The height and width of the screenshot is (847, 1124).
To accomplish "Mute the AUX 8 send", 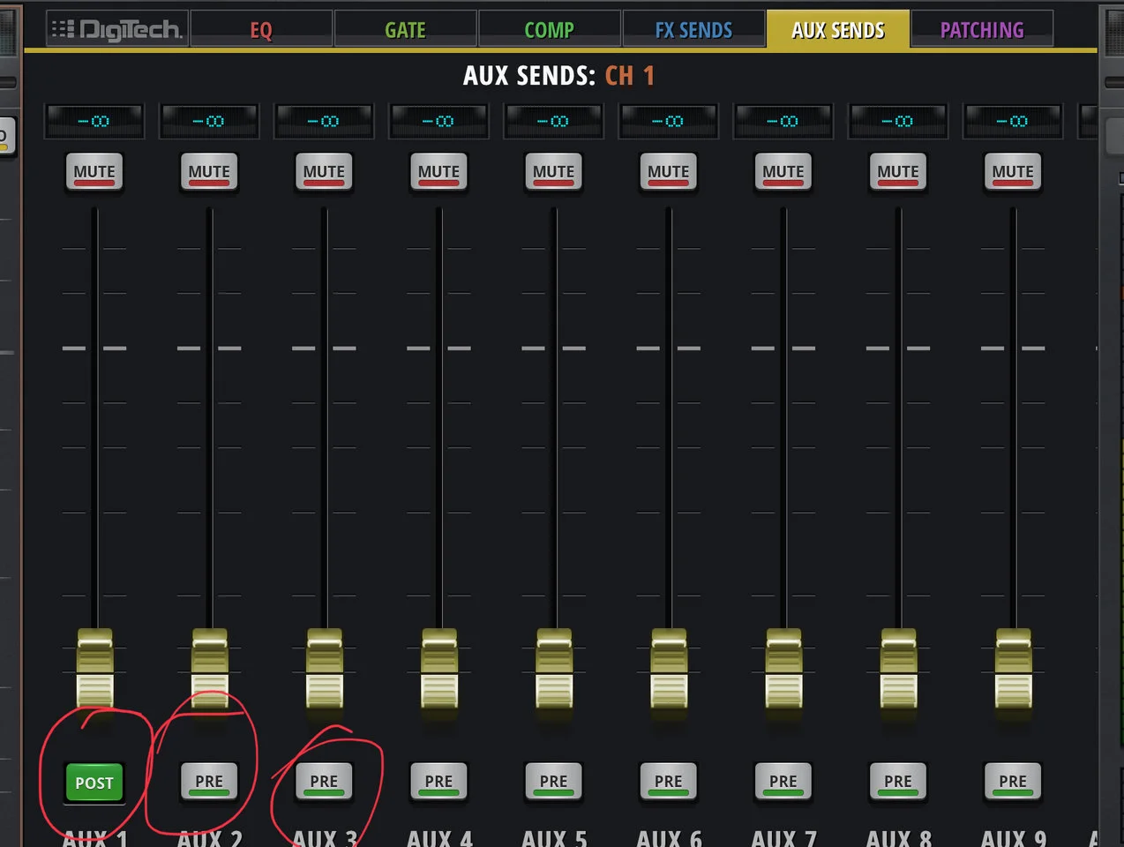I will tap(898, 172).
